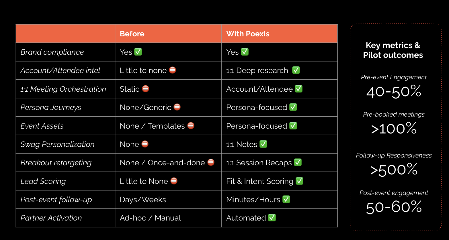
Task: Click the Key metrics & Pilot outcomes heading
Action: 393,50
